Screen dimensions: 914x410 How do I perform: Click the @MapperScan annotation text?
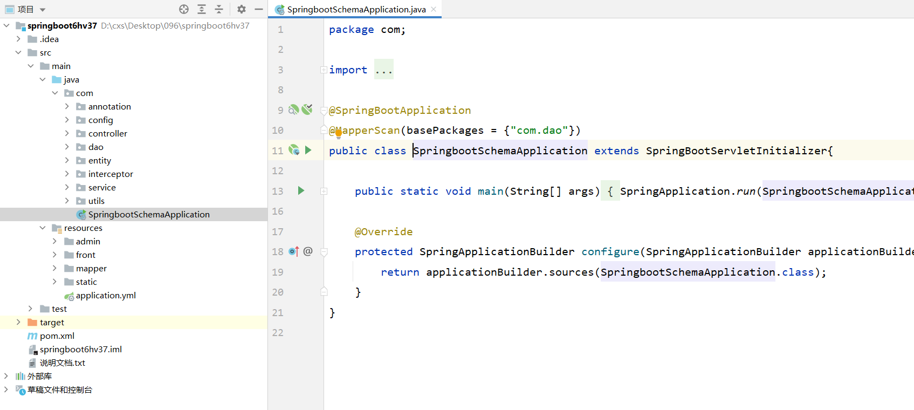[364, 130]
